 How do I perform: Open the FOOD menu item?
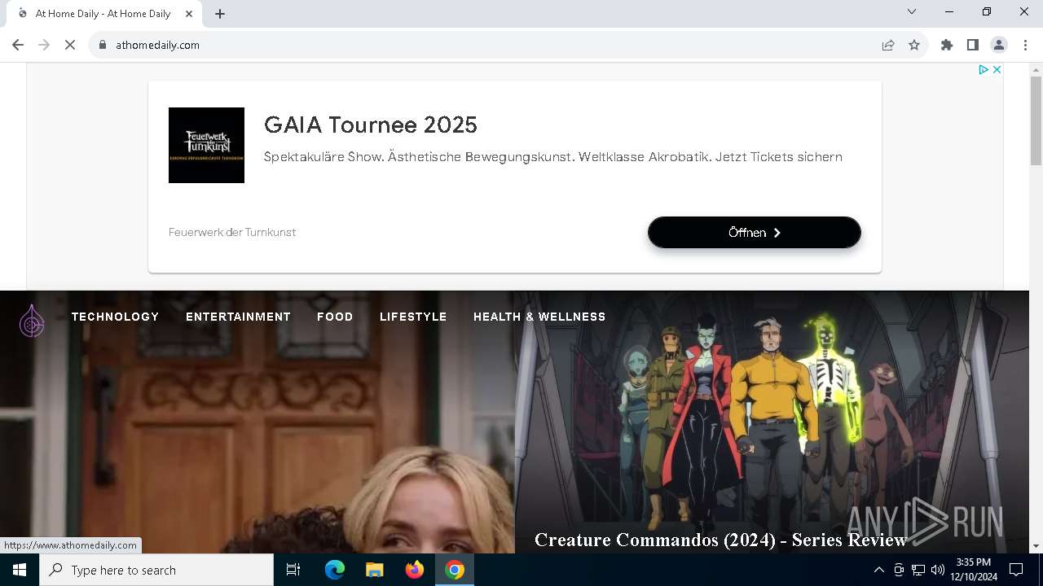pos(335,317)
